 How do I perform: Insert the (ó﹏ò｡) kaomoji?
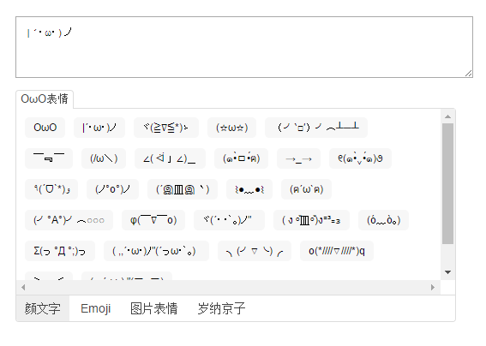[383, 220]
